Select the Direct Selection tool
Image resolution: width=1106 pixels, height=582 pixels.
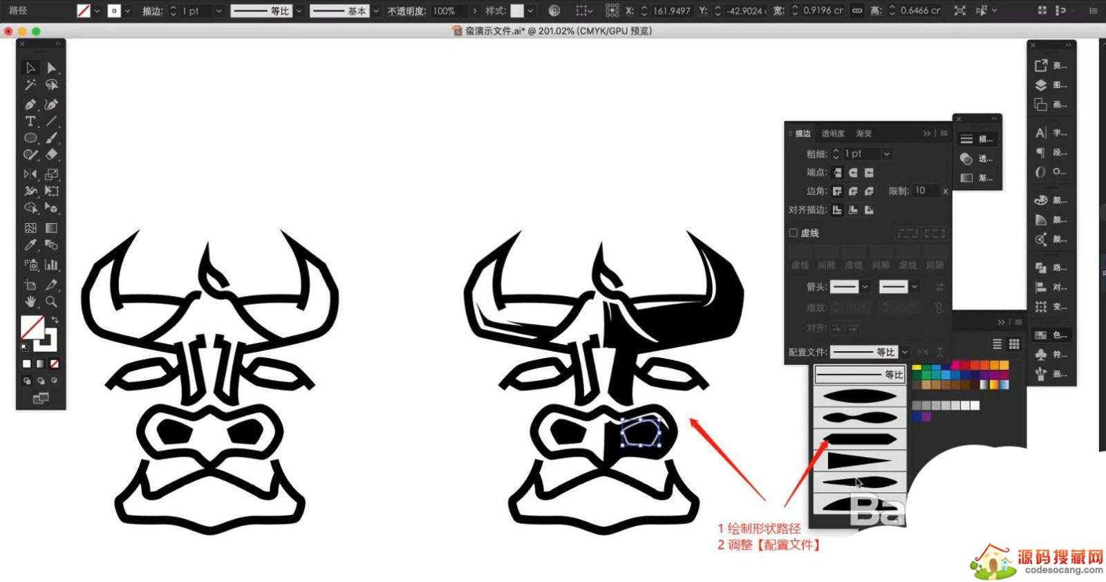tap(51, 68)
